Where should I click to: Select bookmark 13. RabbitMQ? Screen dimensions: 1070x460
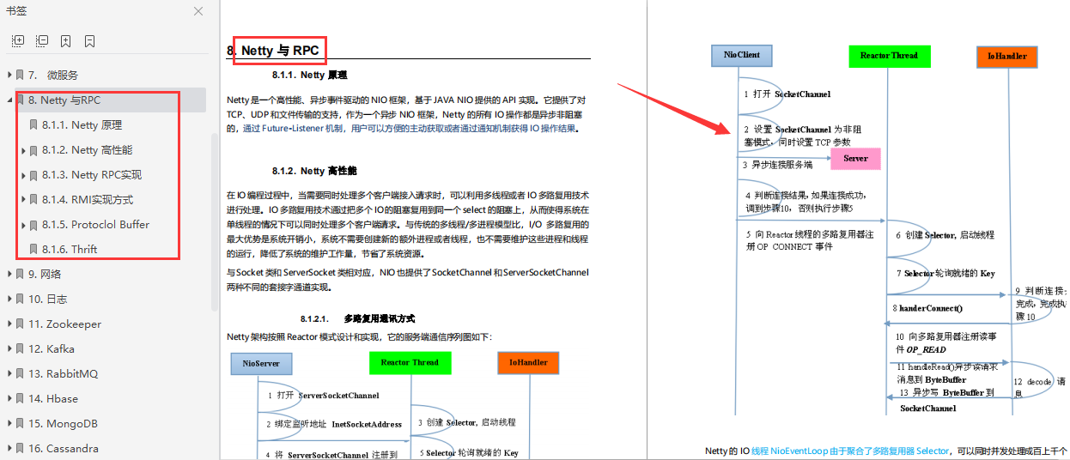click(x=63, y=374)
